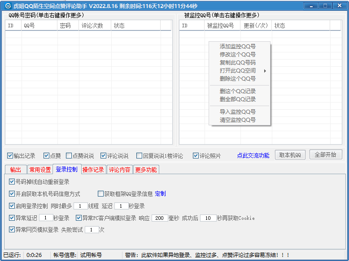
Task: Click the 失败尝试 count field
Action: 92,230
